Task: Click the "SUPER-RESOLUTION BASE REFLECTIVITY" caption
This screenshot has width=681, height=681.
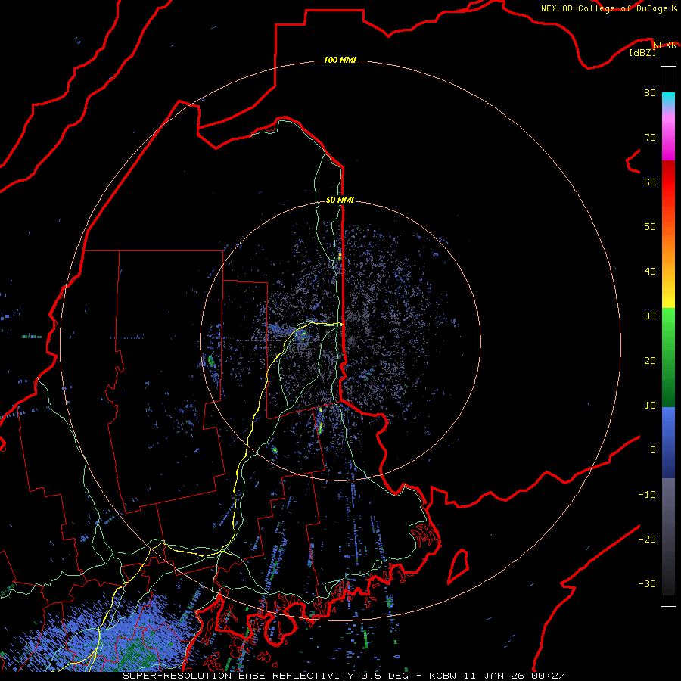Action: [238, 676]
